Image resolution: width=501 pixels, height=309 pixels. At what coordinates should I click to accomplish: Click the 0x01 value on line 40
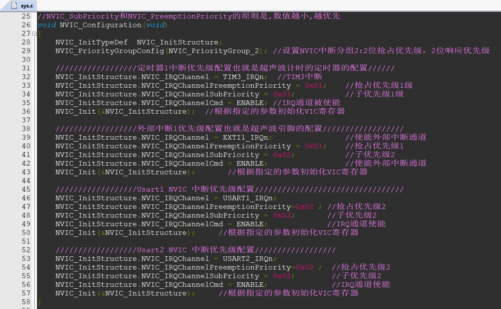(x=314, y=146)
